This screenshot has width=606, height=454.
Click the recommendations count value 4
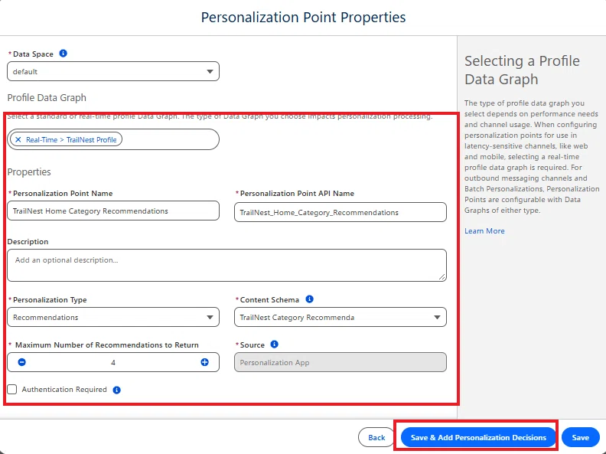tap(113, 362)
